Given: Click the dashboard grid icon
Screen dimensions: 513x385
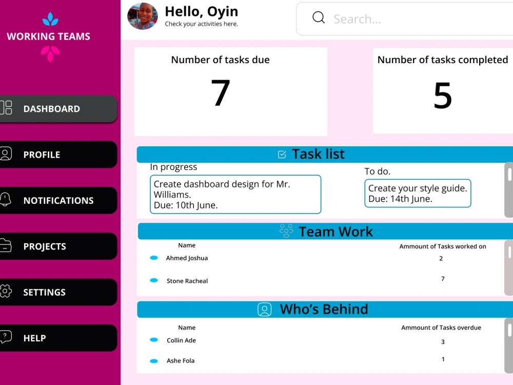Looking at the screenshot, I should (6, 108).
